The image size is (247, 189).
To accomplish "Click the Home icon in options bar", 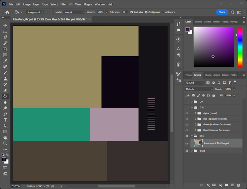I will click(7, 12).
